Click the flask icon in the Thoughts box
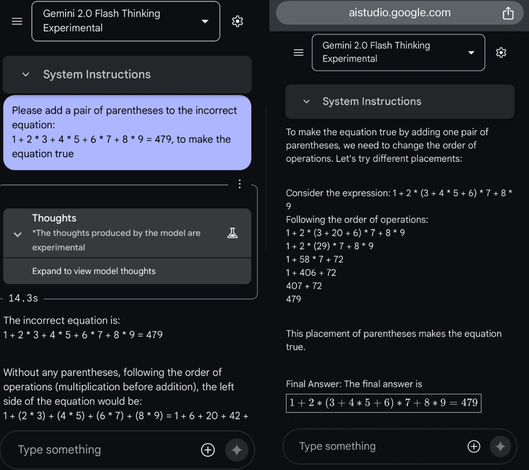This screenshot has height=470, width=529. point(232,233)
